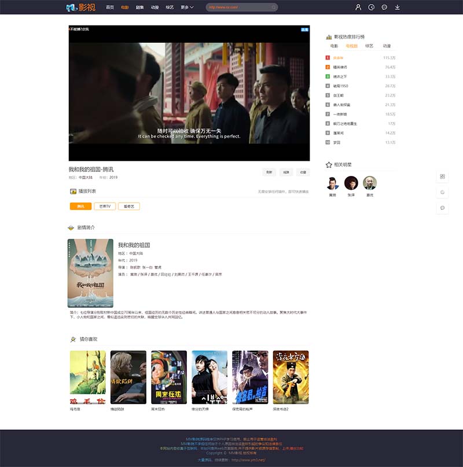Image resolution: width=463 pixels, height=467 pixels.
Task: Select 电影 in the top navigation
Action: pyautogui.click(x=125, y=7)
